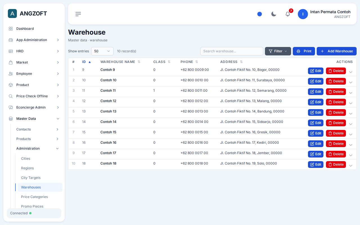Open the user avatar profile menu
The height and width of the screenshot is (225, 360).
click(x=303, y=14)
